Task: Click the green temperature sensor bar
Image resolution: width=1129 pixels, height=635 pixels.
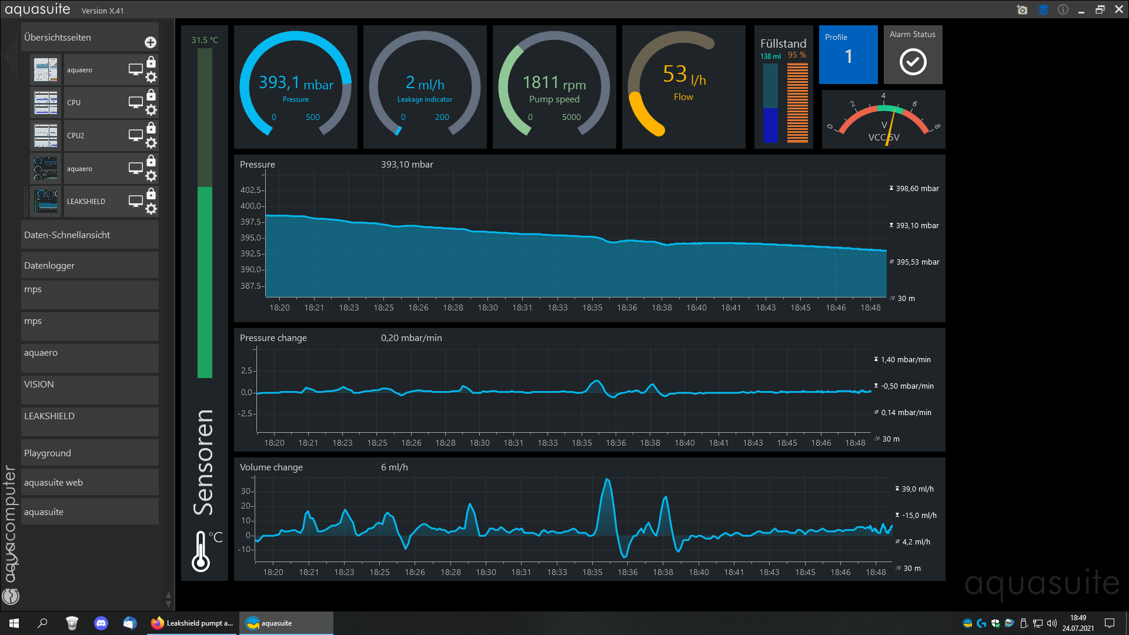Action: pyautogui.click(x=205, y=282)
